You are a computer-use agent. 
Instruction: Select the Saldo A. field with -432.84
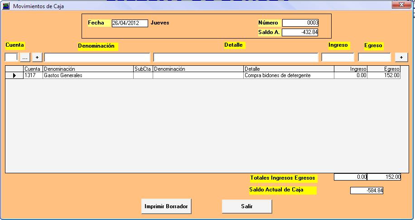pyautogui.click(x=300, y=32)
